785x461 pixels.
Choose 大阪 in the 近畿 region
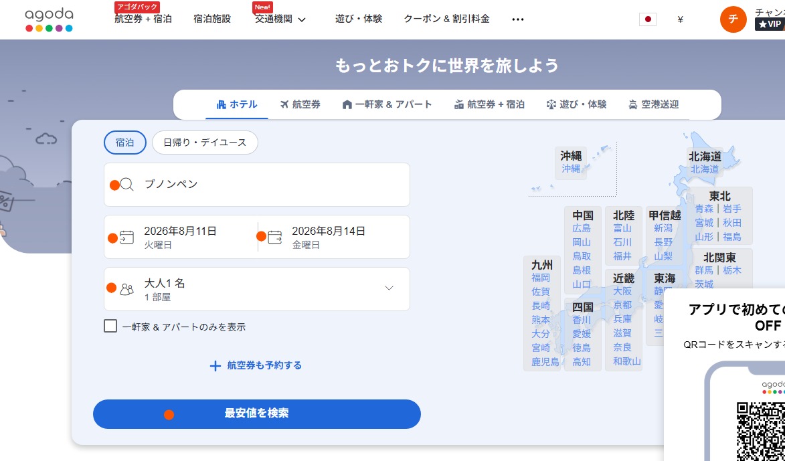(623, 291)
